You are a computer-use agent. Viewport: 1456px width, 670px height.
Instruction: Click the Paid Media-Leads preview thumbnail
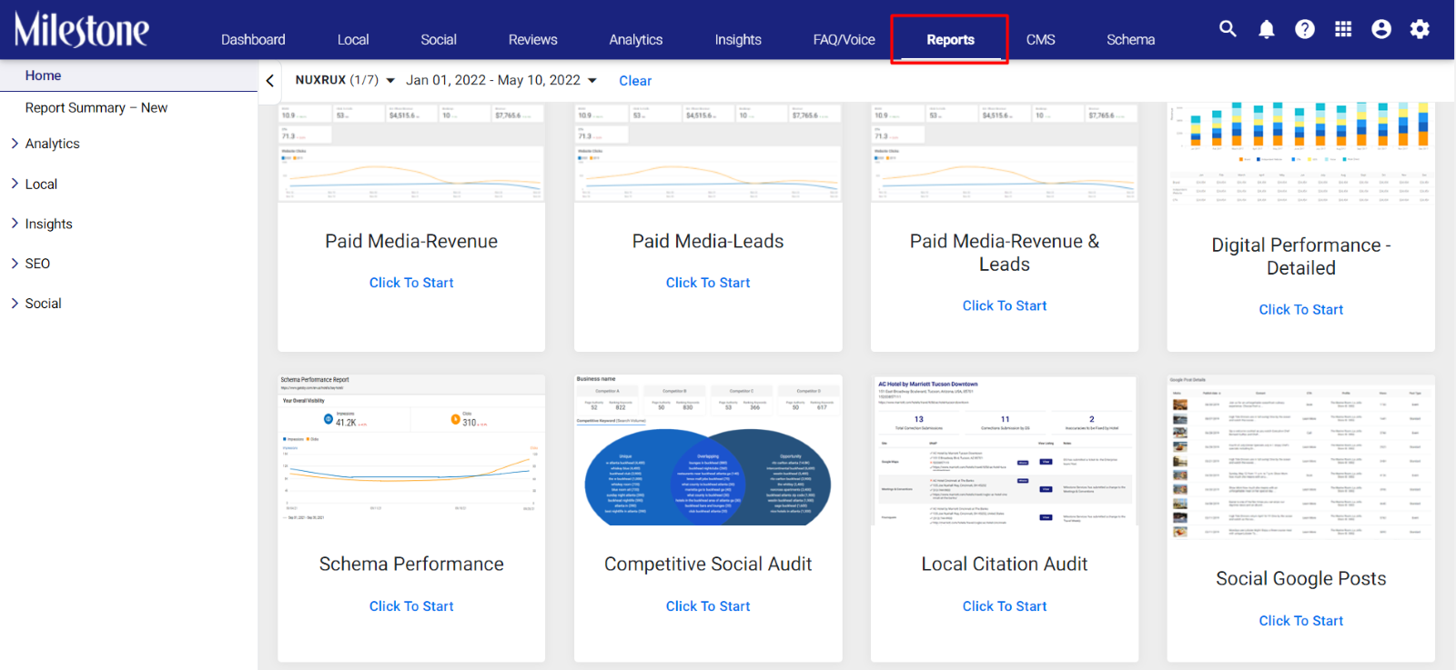708,153
